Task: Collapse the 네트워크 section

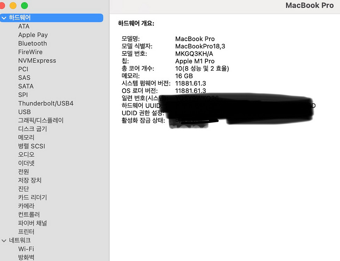Action: pyautogui.click(x=4, y=240)
